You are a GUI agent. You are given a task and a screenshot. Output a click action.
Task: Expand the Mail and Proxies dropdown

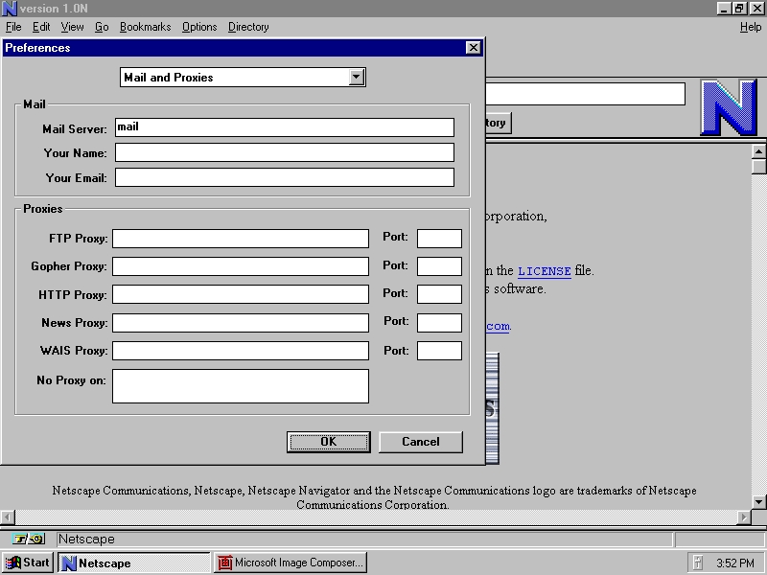357,78
